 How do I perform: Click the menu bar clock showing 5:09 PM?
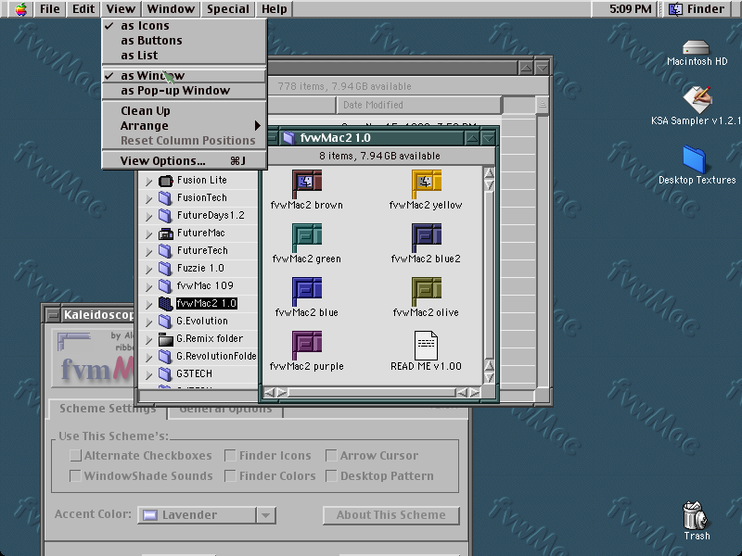point(630,9)
